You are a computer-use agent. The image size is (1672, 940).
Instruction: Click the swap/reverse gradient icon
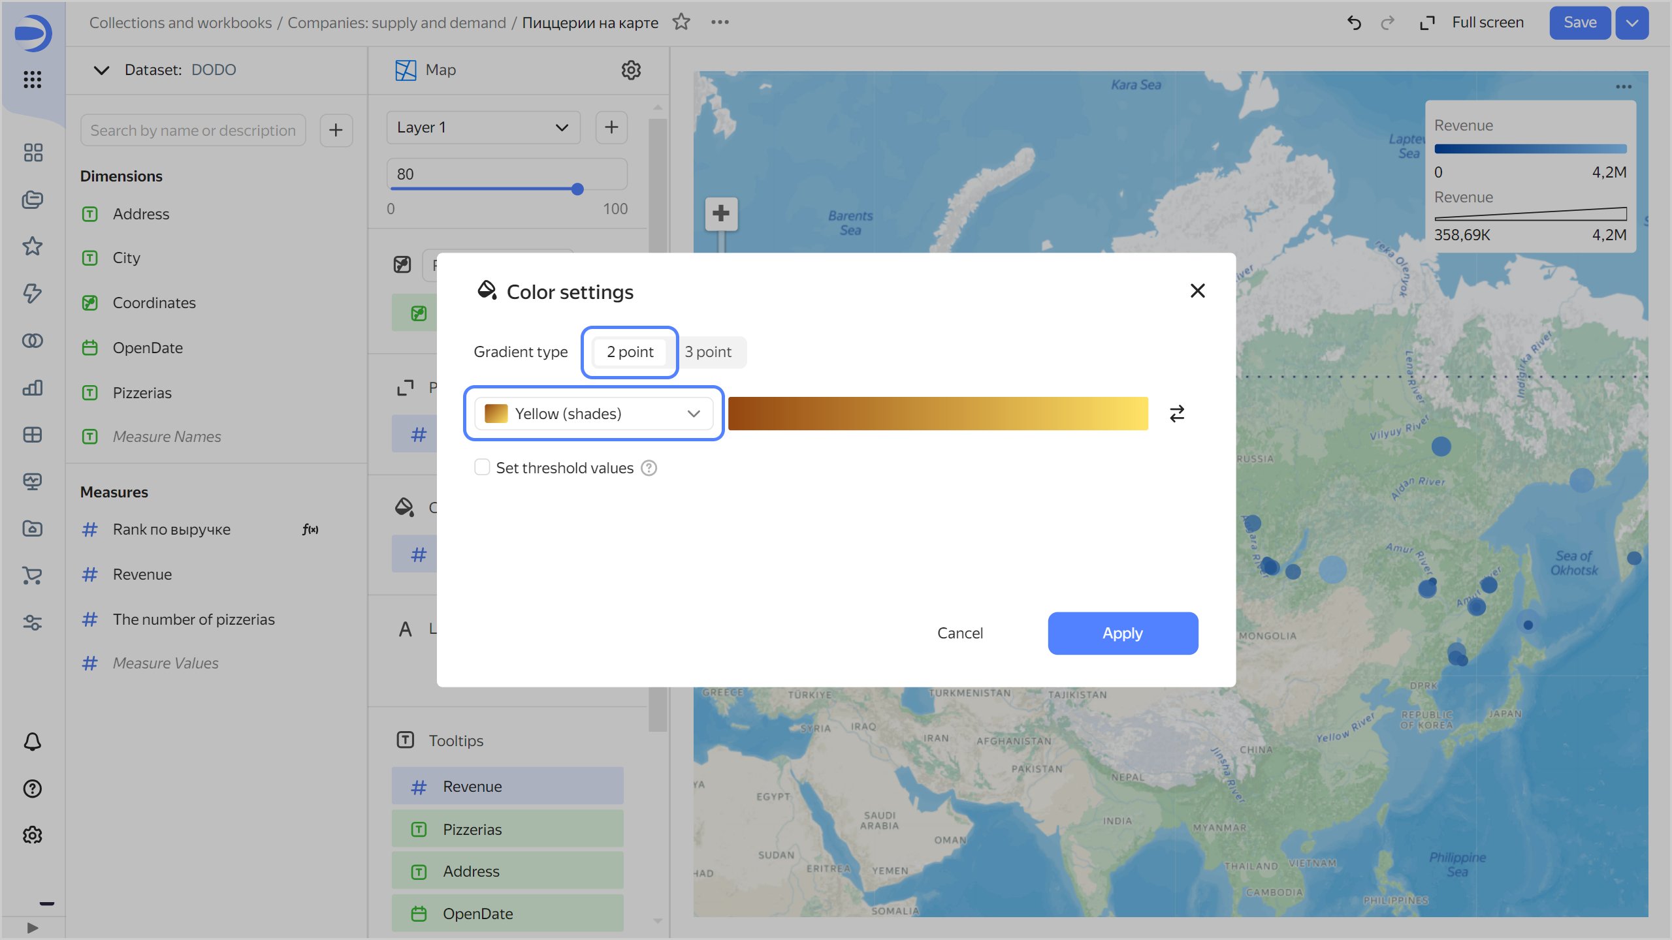[x=1176, y=413]
